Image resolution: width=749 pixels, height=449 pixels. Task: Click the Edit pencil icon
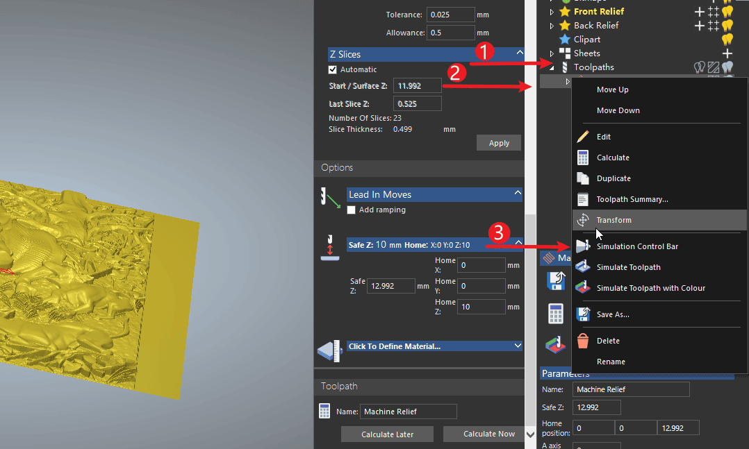[583, 137]
